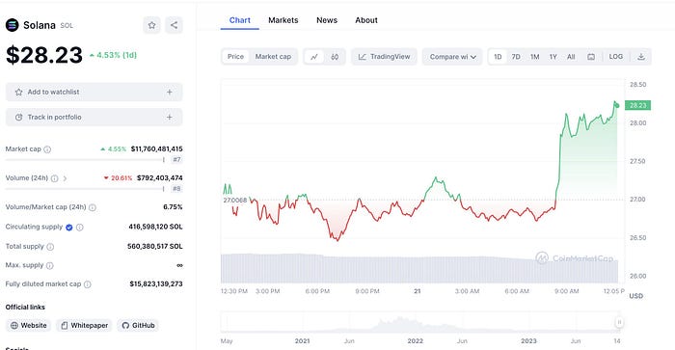Image resolution: width=675 pixels, height=350 pixels.
Task: Click the info icon next to Total supply
Action: click(50, 247)
